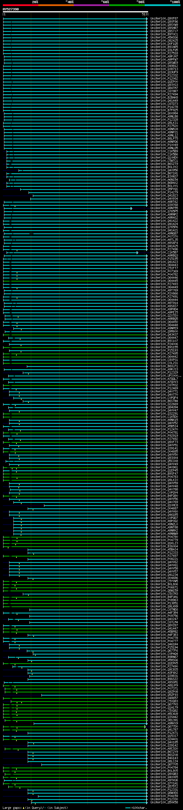Click hit UniRef100_B8LPT5

164,139
